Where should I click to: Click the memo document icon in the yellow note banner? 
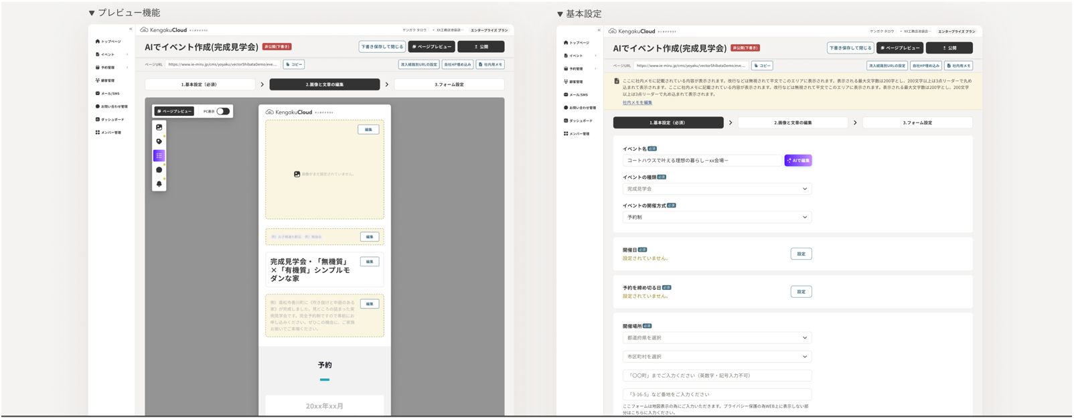(617, 81)
